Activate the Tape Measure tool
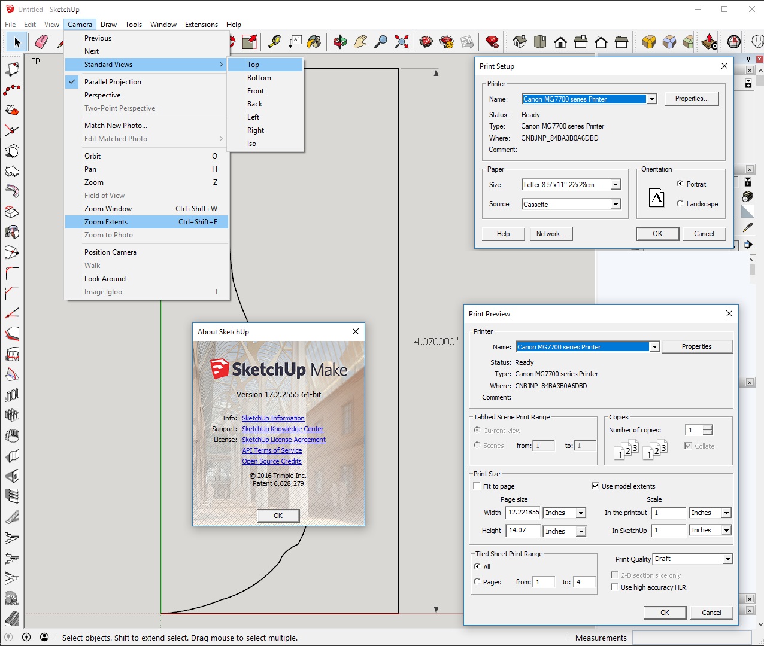 click(274, 42)
